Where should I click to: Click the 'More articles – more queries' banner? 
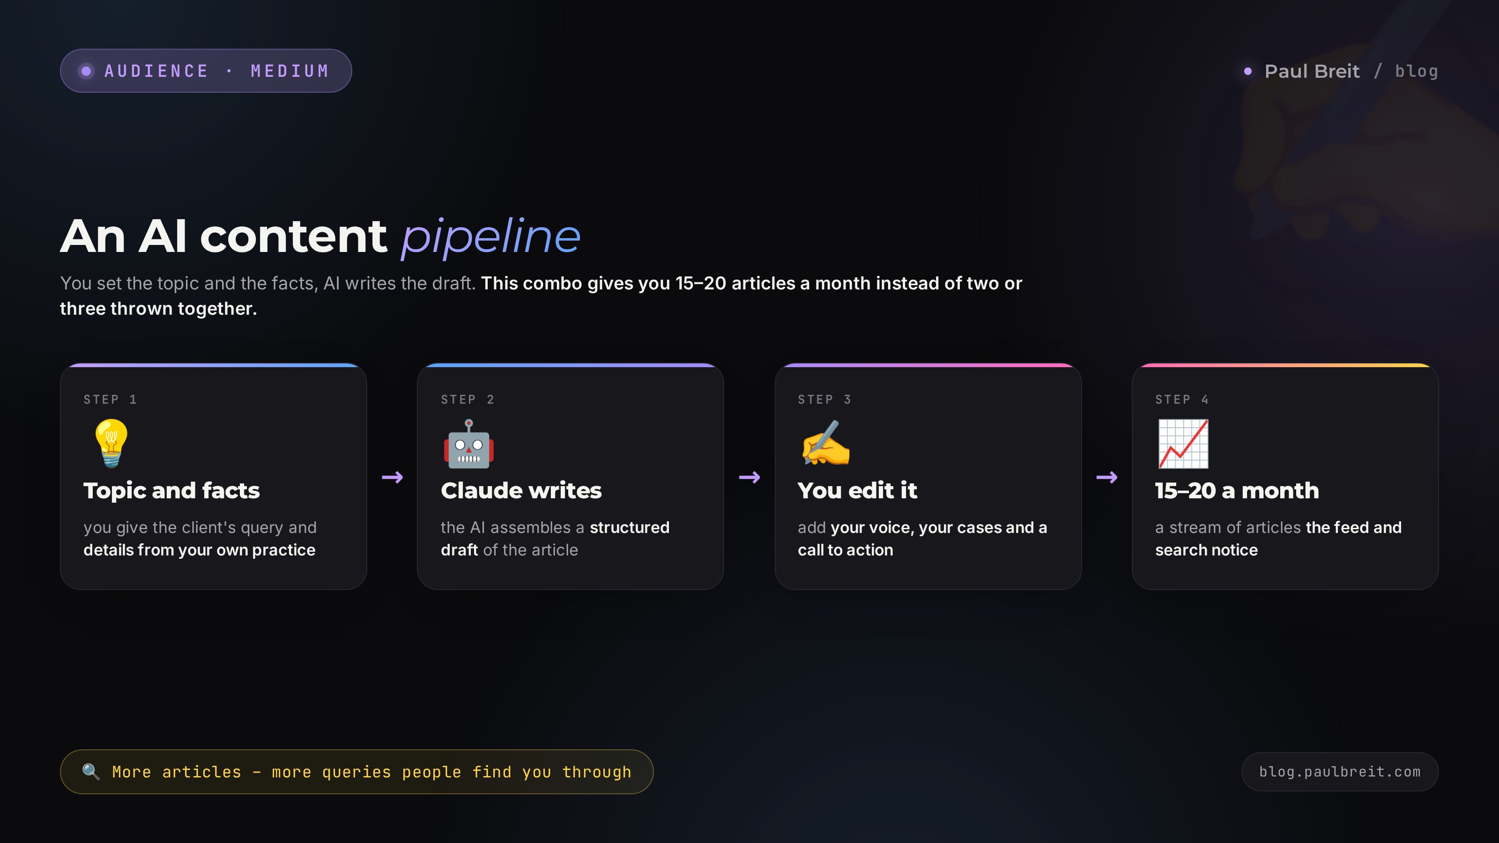point(356,771)
